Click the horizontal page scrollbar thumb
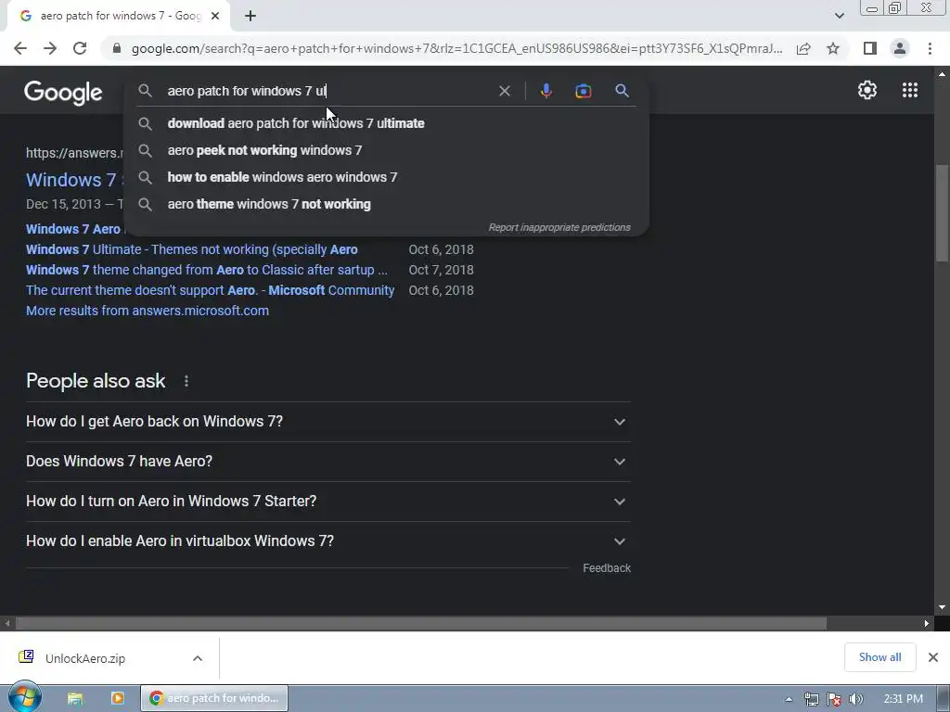 420,623
